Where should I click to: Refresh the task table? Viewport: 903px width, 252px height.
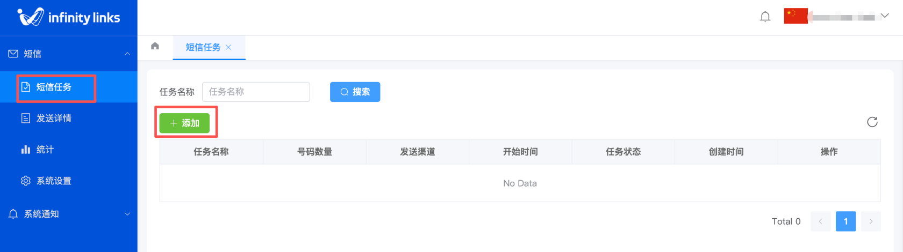click(872, 122)
